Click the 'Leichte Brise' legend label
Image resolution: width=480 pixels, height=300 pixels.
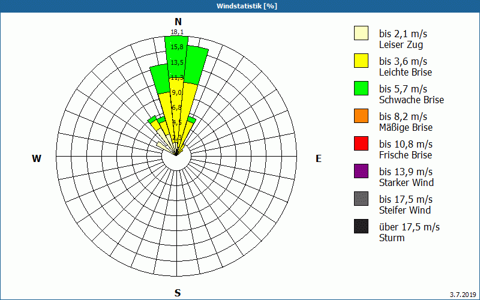[x=406, y=72]
